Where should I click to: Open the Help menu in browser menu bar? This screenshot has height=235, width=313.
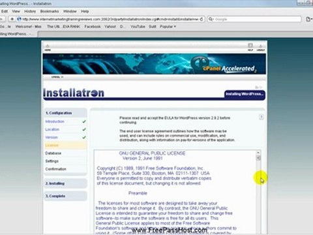[x=85, y=11]
